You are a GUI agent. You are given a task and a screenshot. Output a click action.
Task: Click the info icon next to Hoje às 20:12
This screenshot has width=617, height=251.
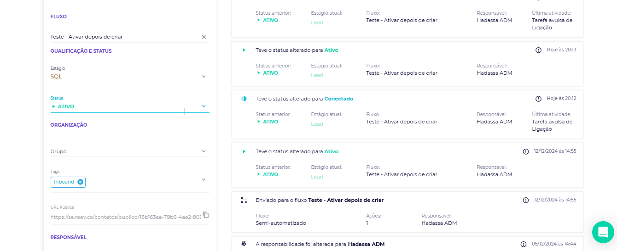[x=538, y=99]
